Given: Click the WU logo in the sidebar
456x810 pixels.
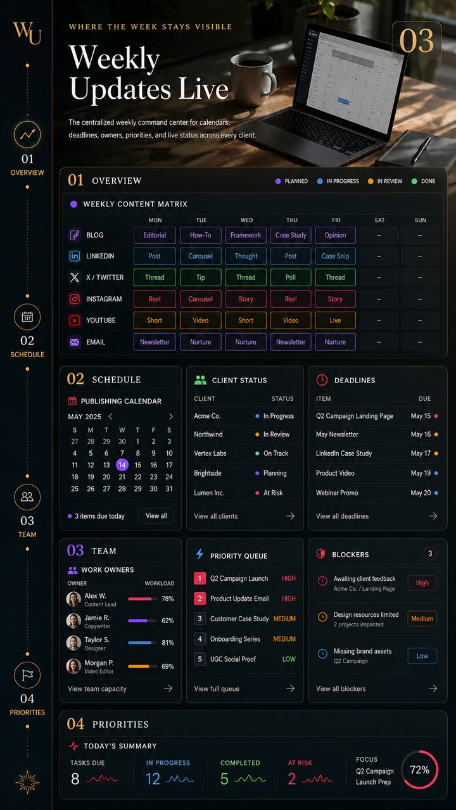Looking at the screenshot, I should click(27, 32).
